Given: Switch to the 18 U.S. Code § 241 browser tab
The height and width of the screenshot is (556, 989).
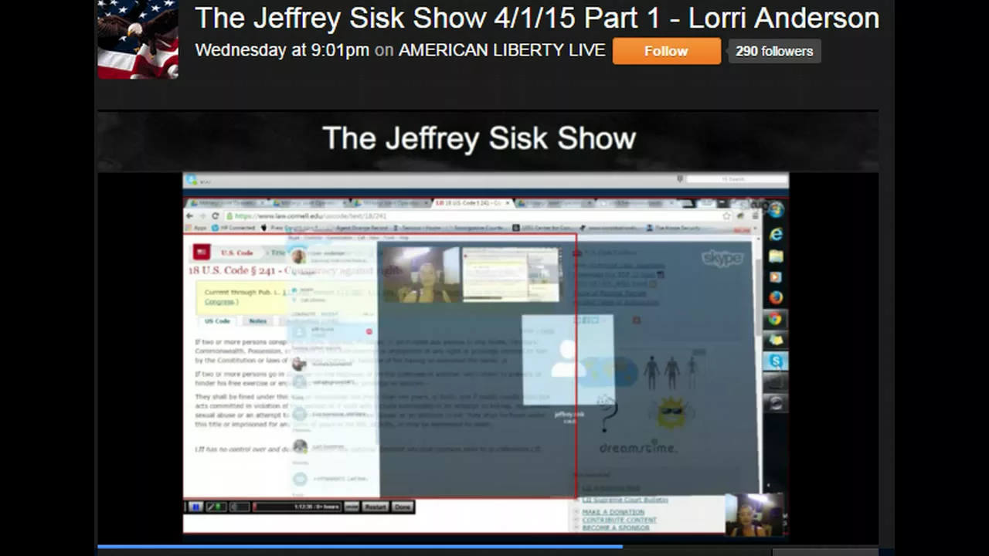Looking at the screenshot, I should tap(471, 203).
